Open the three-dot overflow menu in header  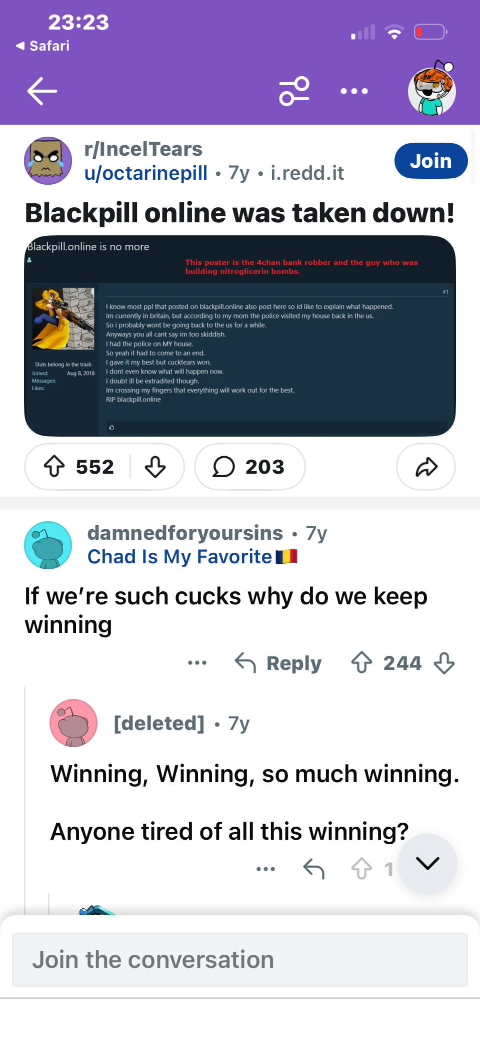[x=354, y=91]
